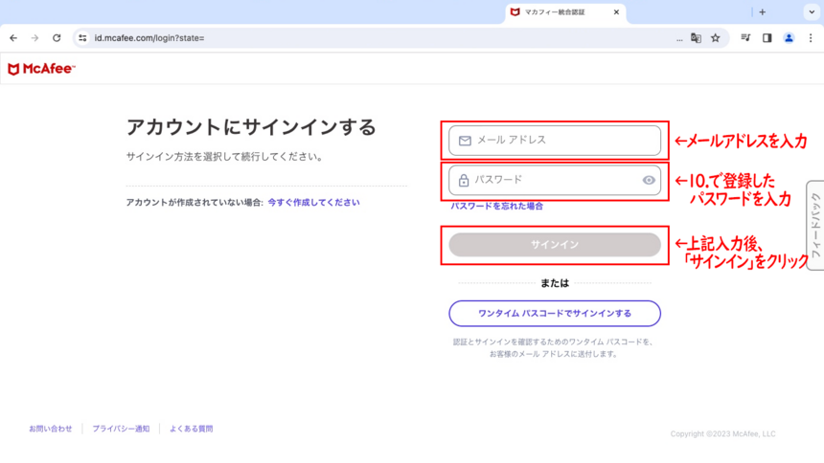Click the envelope icon in email field
Screen dimensions: 824x463
point(465,141)
